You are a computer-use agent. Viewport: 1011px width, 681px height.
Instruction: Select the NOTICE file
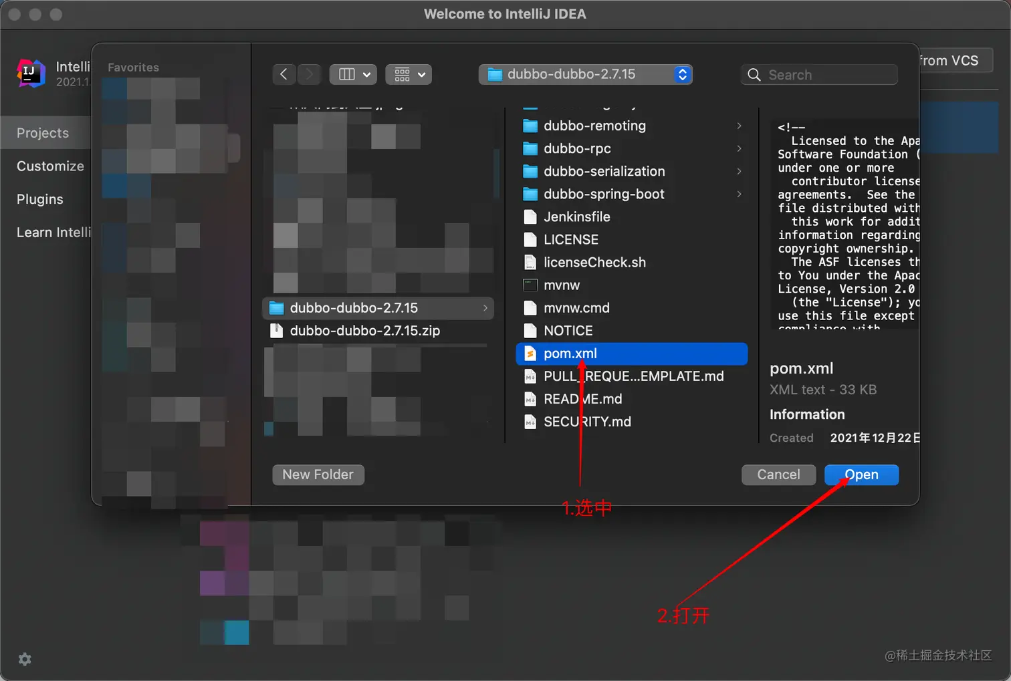coord(632,330)
